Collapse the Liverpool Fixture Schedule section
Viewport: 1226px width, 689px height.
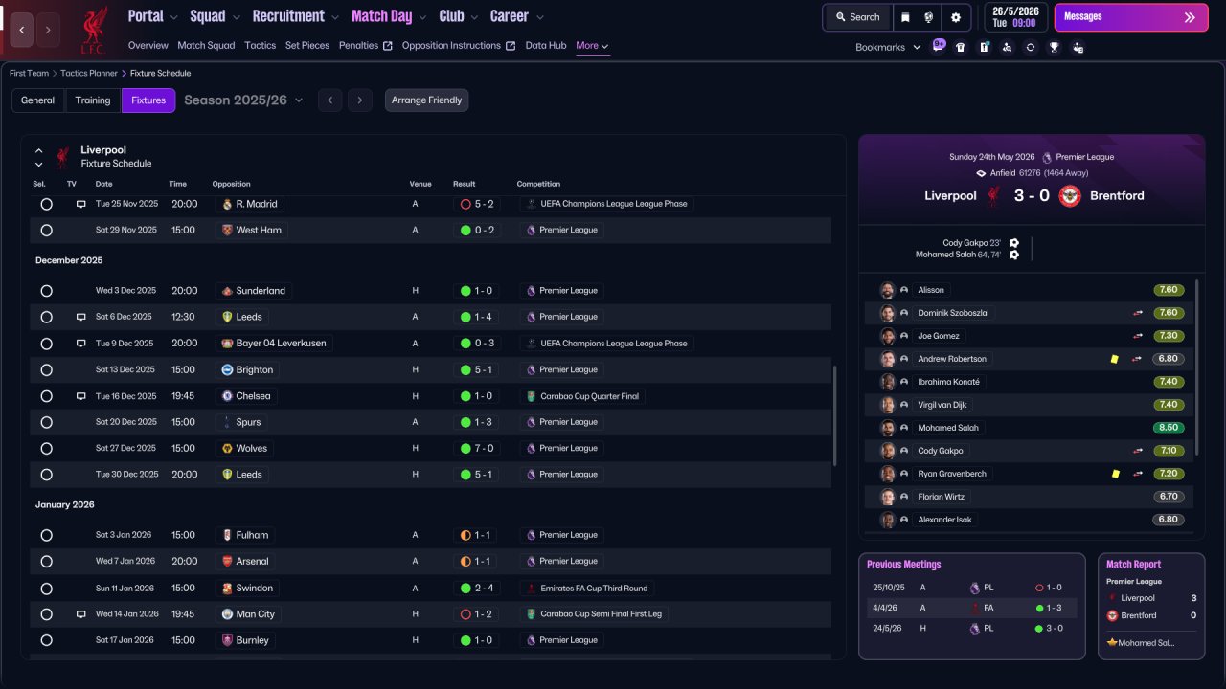pyautogui.click(x=39, y=150)
